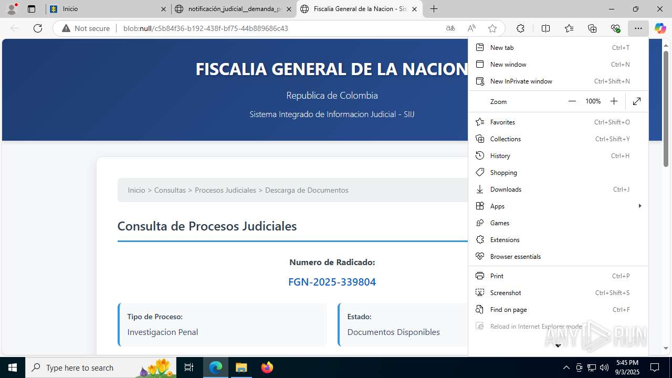Open Firefox from the taskbar
Image resolution: width=672 pixels, height=378 pixels.
267,367
